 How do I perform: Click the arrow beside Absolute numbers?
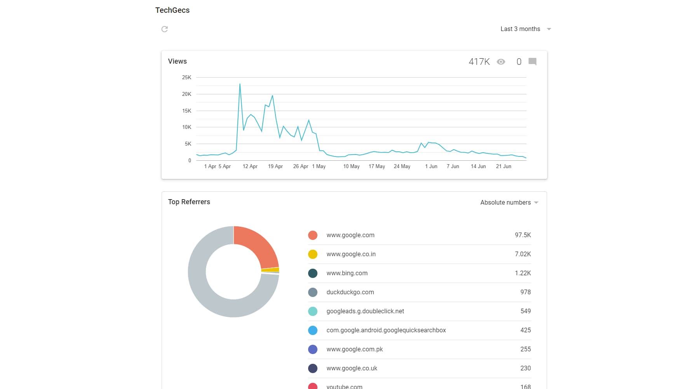pyautogui.click(x=536, y=203)
